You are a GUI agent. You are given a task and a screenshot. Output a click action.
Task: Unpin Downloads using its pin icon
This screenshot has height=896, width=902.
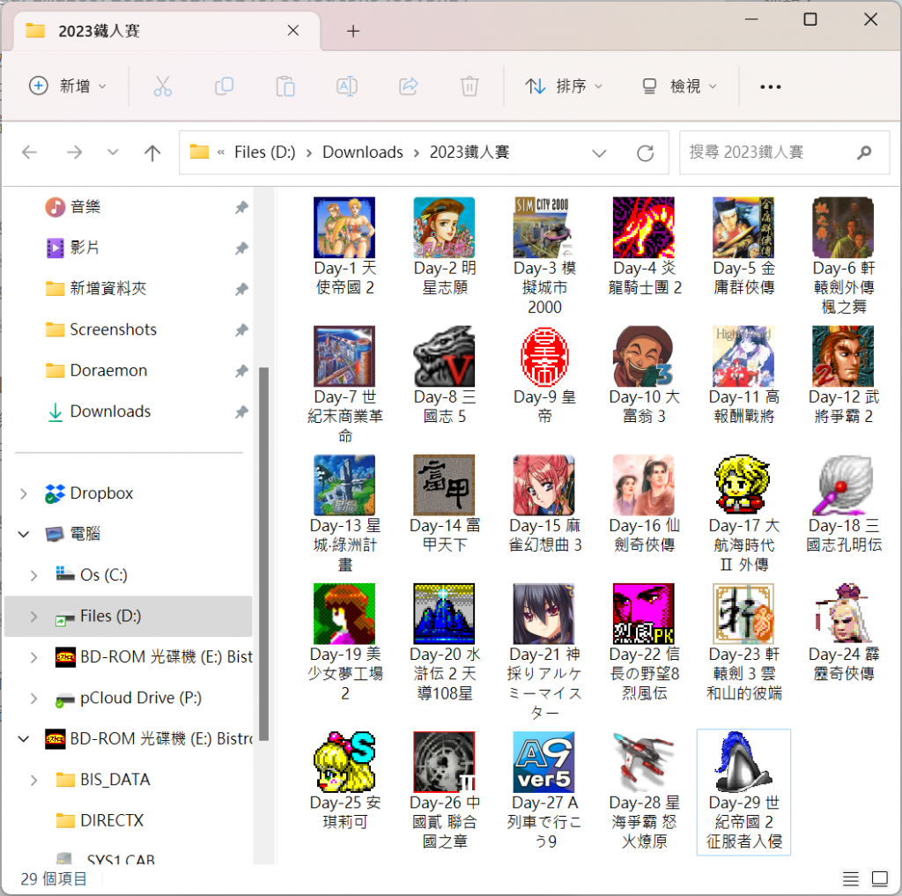tap(241, 412)
